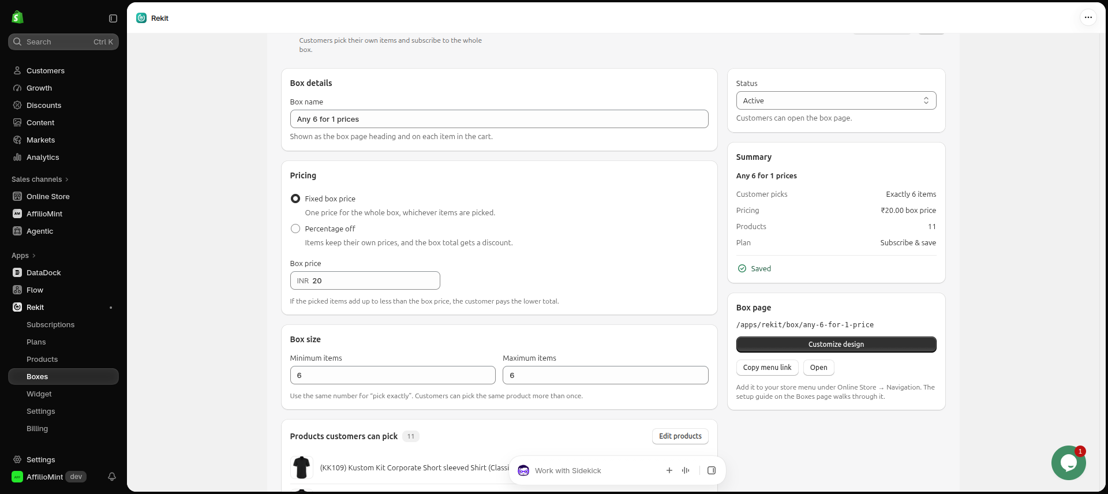This screenshot has width=1108, height=494.
Task: Open the Flow app icon
Action: tap(17, 290)
